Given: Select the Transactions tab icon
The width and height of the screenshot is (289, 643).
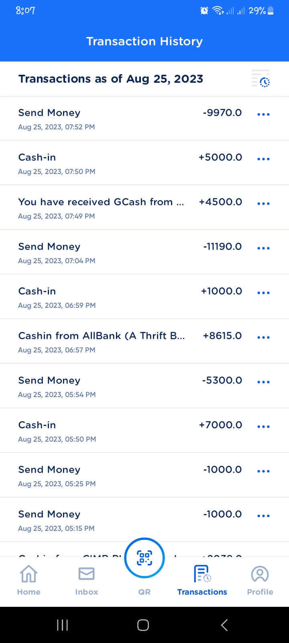Looking at the screenshot, I should [x=202, y=574].
